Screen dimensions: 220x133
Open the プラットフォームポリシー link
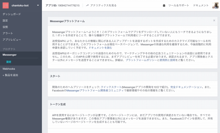pyautogui.click(x=141, y=60)
